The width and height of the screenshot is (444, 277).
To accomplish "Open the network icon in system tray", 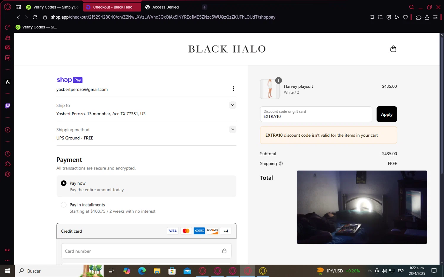I will click(x=392, y=271).
